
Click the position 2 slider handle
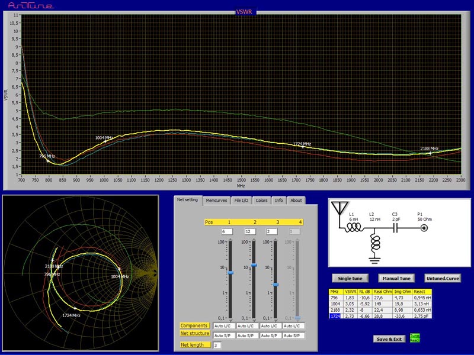(254, 265)
